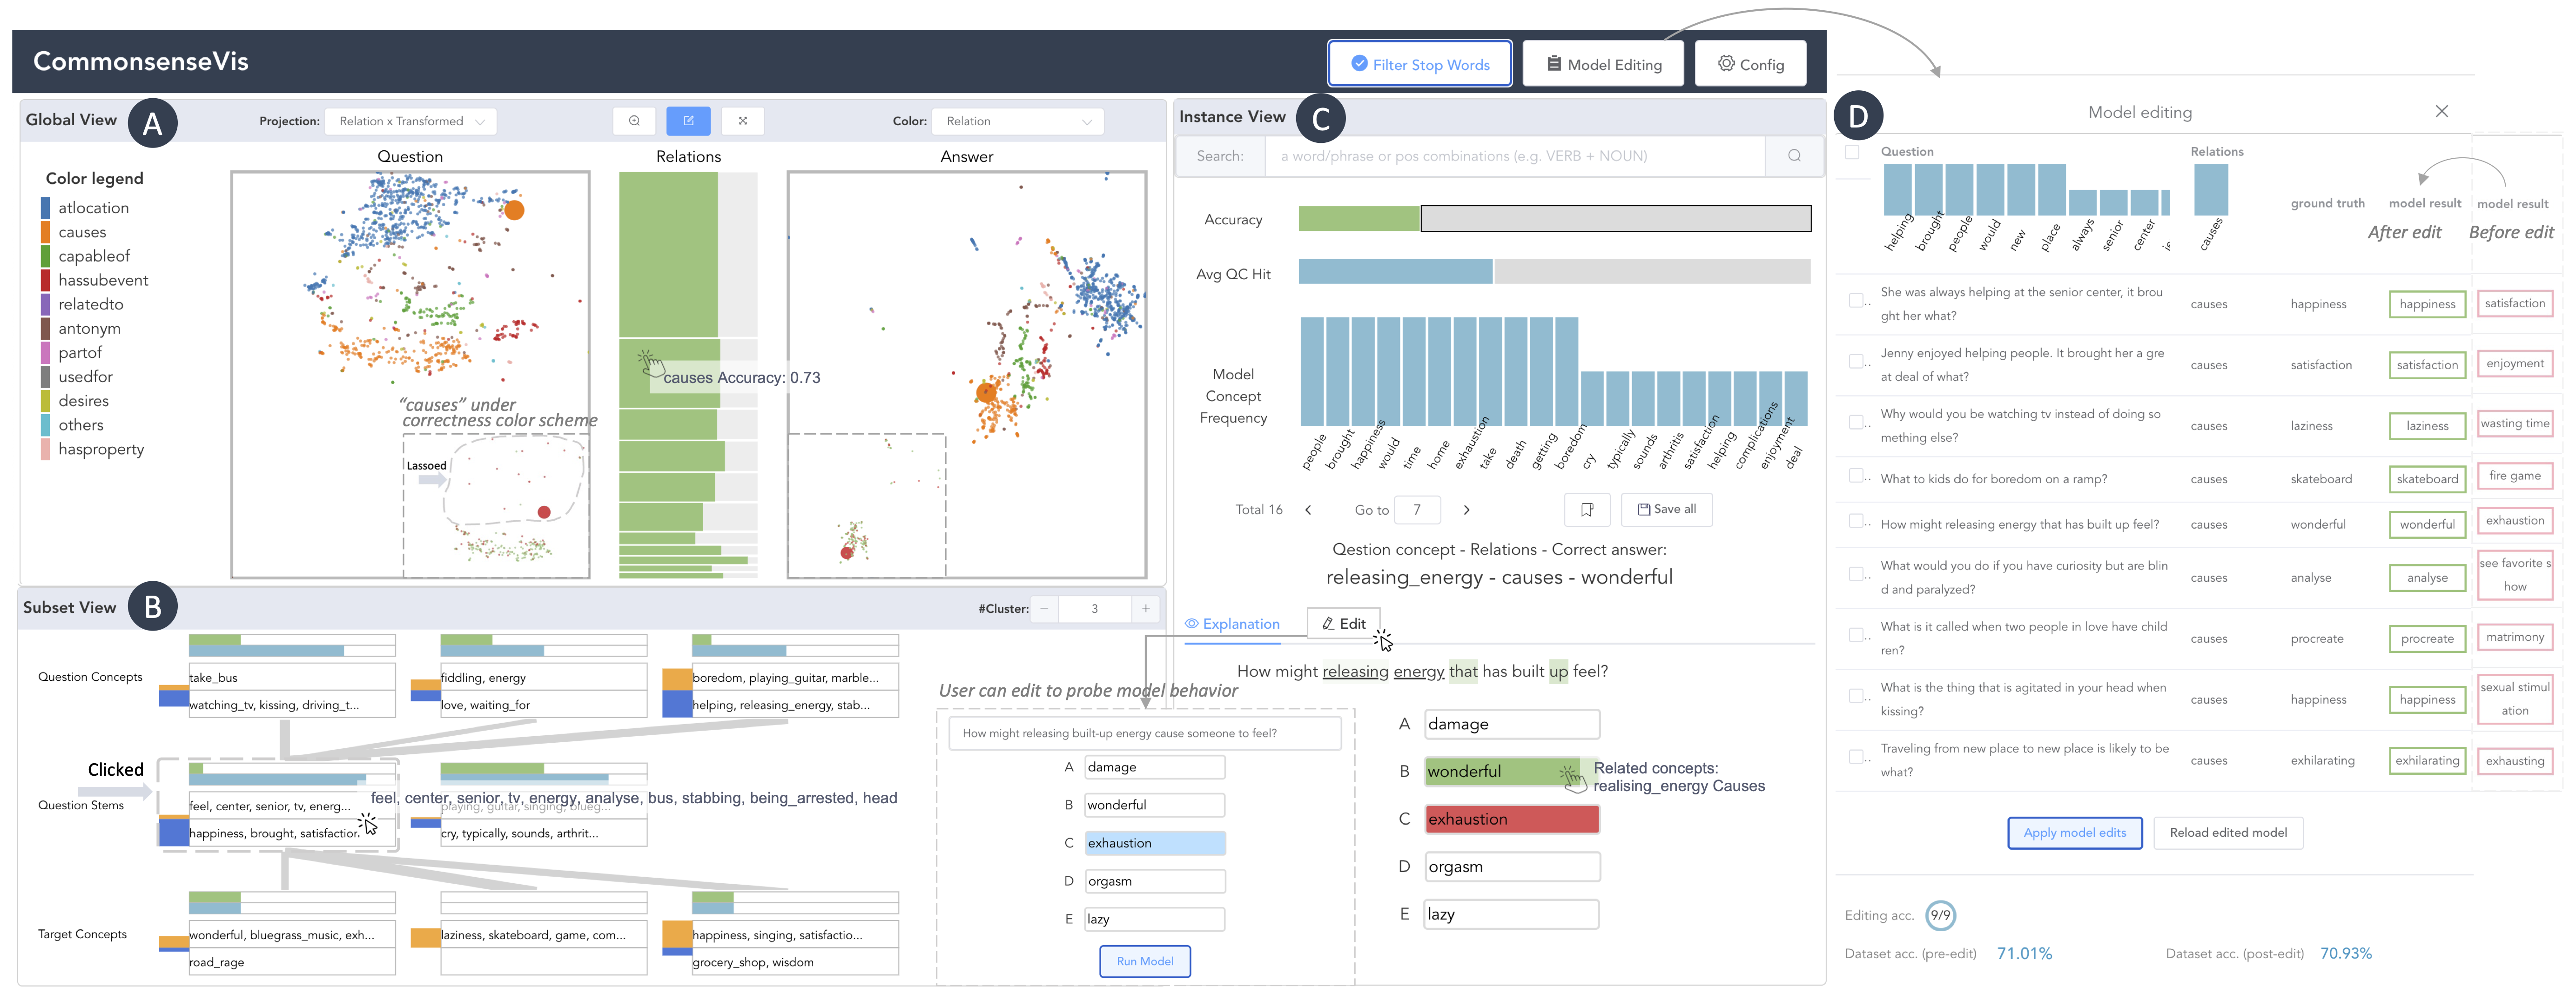Decrease cluster count with minus button
This screenshot has height=1001, width=2576.
1044,608
